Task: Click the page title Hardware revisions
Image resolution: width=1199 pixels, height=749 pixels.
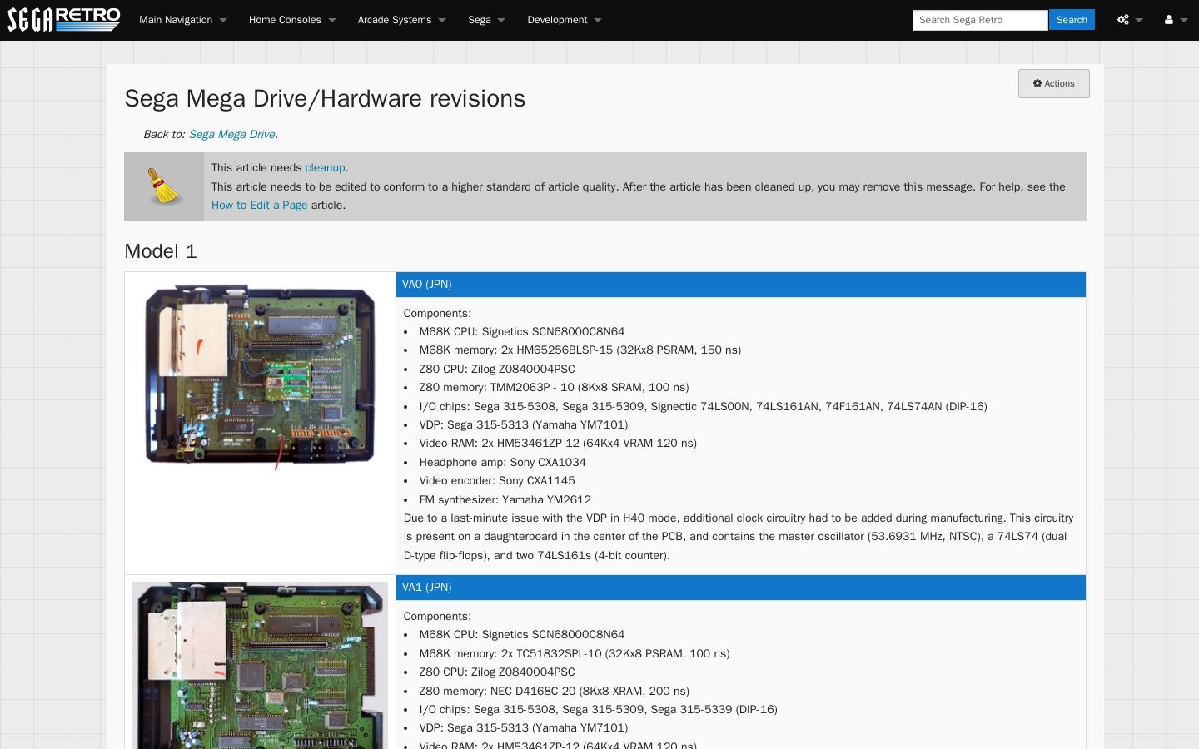Action: coord(325,98)
